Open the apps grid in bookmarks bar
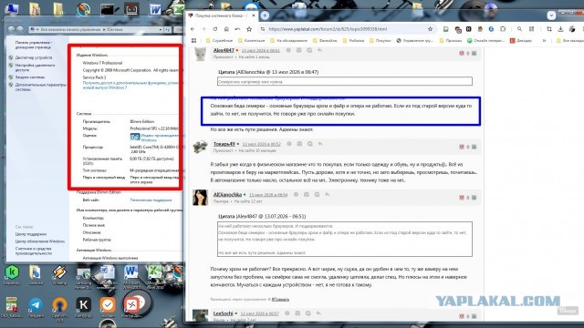584x328 pixels. tap(193, 40)
